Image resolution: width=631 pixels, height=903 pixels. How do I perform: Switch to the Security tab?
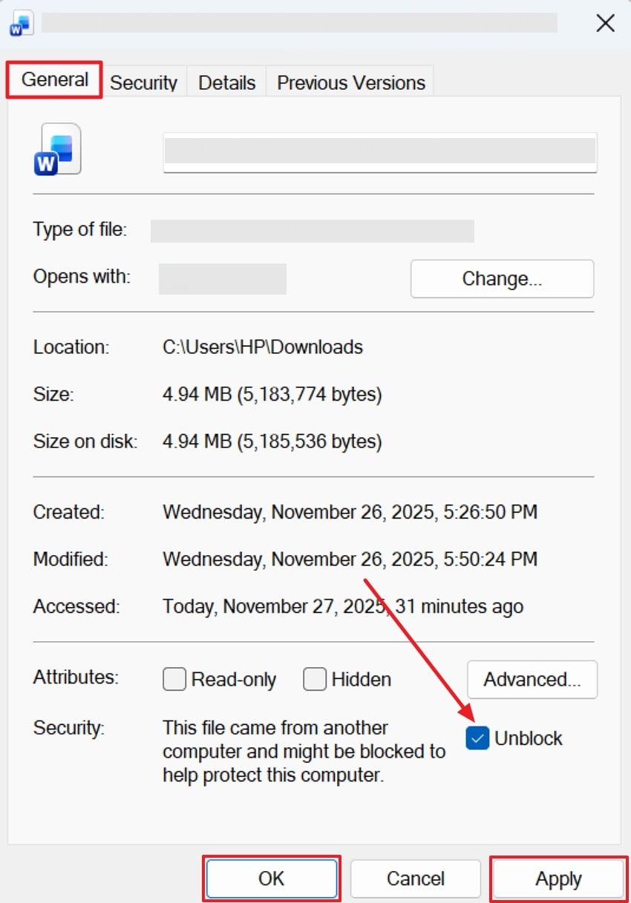(143, 83)
